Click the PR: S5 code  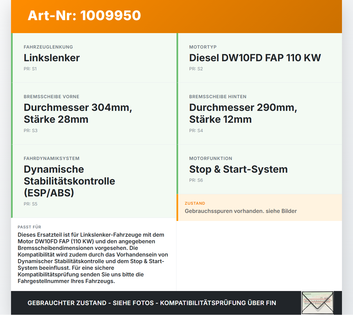(x=31, y=204)
